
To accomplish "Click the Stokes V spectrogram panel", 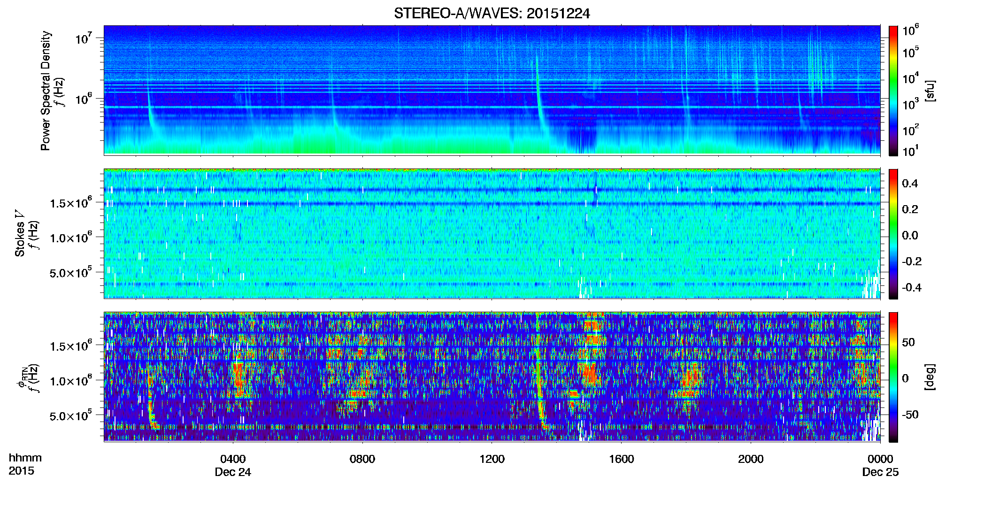I will pyautogui.click(x=492, y=233).
